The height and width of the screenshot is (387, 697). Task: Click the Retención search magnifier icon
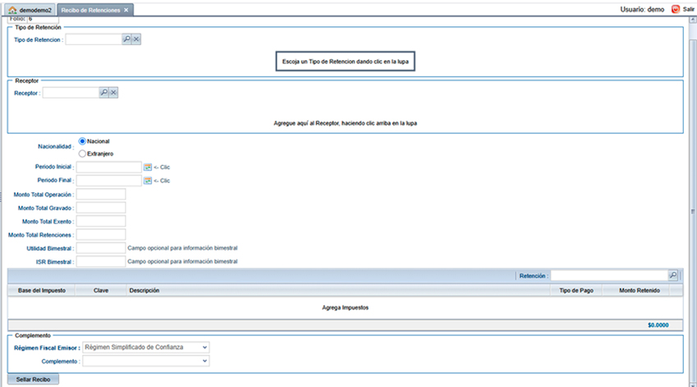(x=673, y=276)
